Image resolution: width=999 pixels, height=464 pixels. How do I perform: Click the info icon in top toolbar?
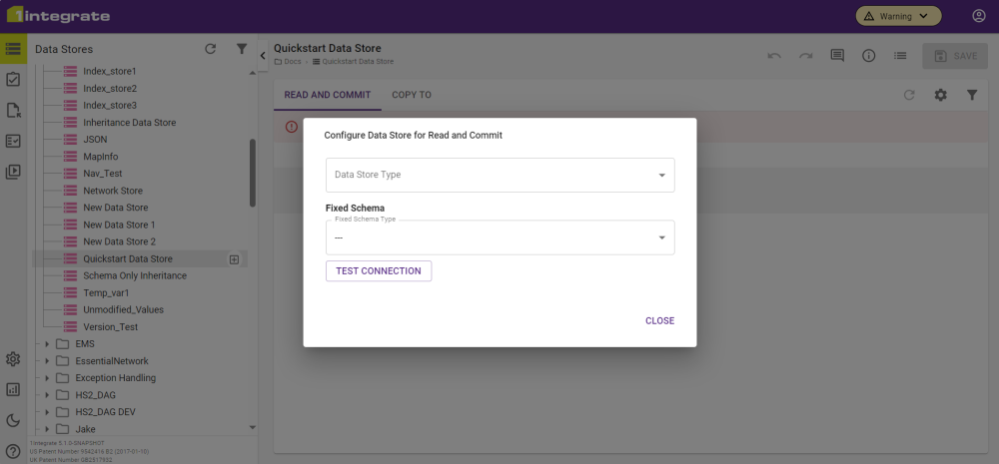869,56
